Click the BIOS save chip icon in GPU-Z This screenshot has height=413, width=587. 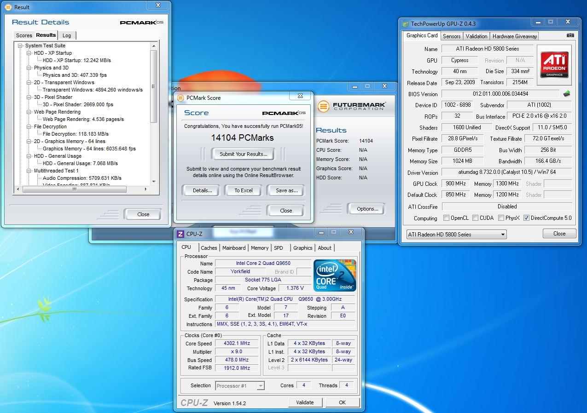click(566, 94)
